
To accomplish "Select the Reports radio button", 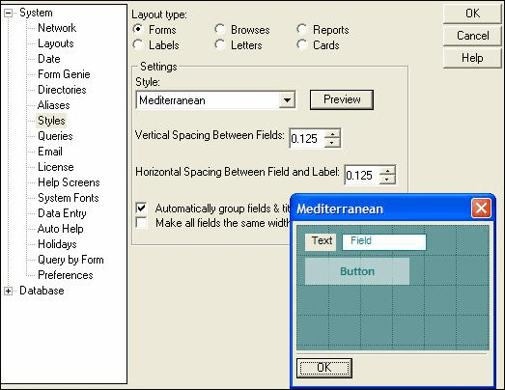I will (302, 29).
